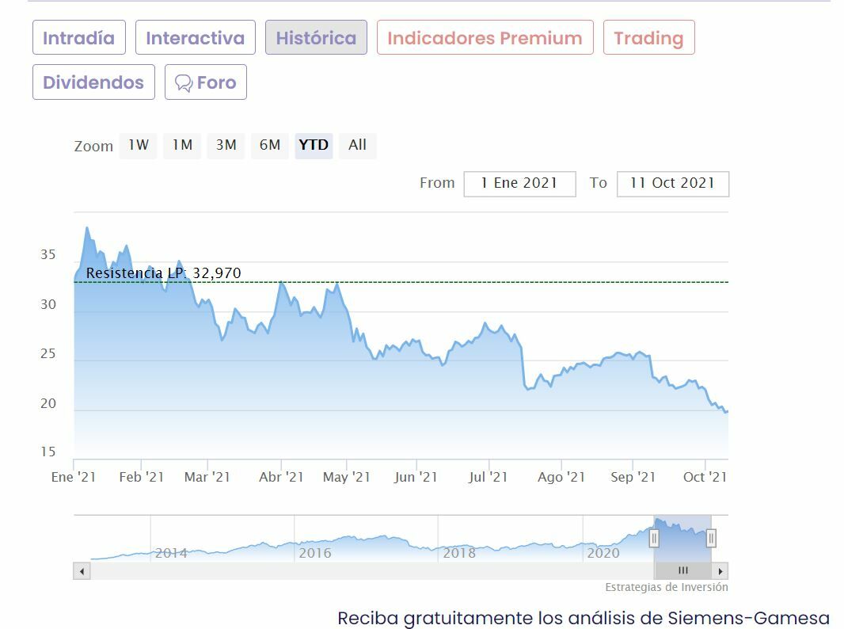Open Indicadores Premium tab
Image resolution: width=844 pixels, height=629 pixels.
485,38
